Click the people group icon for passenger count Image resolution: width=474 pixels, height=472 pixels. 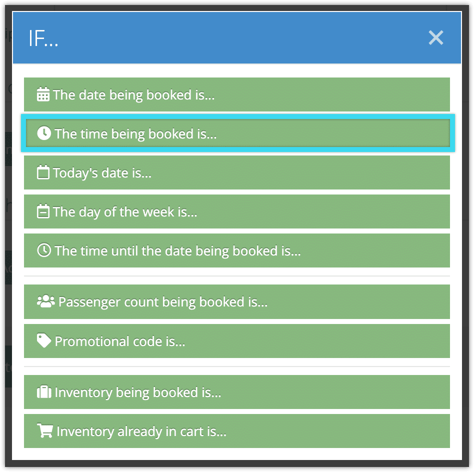tap(45, 301)
